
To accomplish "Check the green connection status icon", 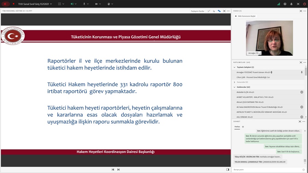I will click(x=279, y=4).
